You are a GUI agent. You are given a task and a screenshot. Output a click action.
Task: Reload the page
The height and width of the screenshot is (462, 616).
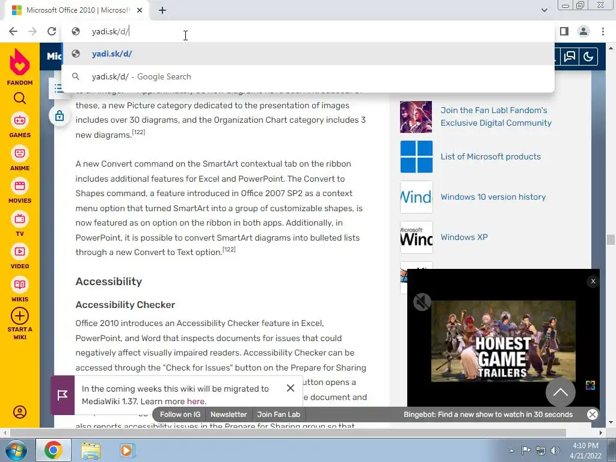pyautogui.click(x=52, y=31)
